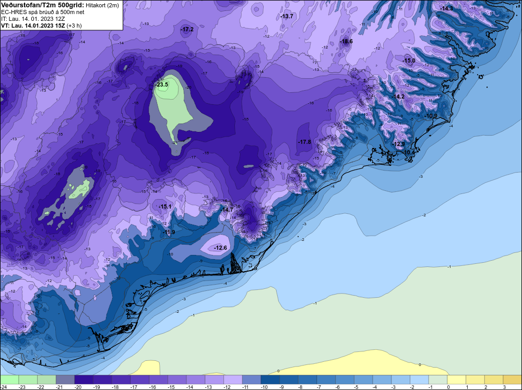Select the deep indigo legend swatch between -20 and -19
This screenshot has height=390, width=522.
click(x=84, y=380)
